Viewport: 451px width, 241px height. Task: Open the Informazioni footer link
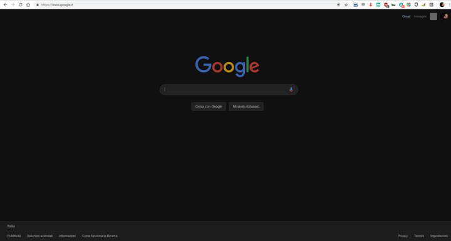tap(67, 236)
